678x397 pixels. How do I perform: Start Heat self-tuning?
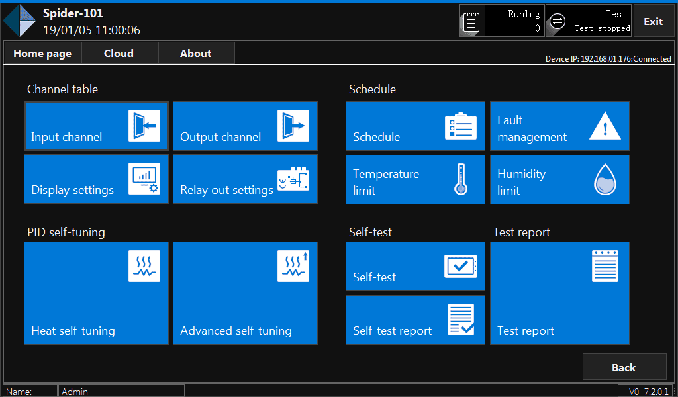point(96,293)
